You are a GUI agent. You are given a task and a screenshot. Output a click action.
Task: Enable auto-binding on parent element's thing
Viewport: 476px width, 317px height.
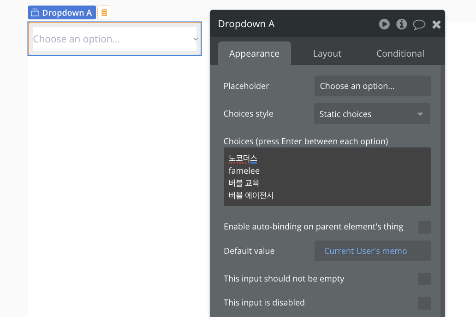424,227
